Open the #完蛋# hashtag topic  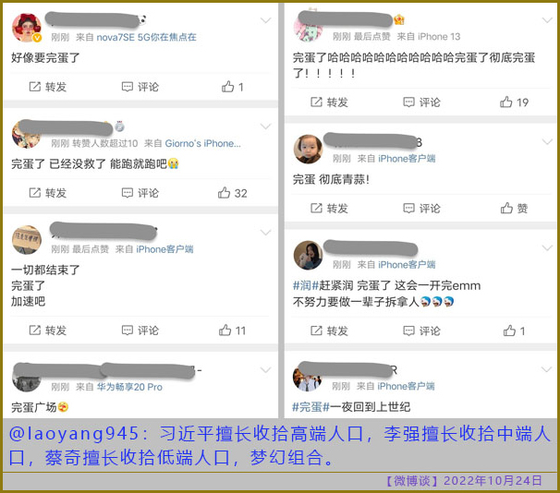click(310, 406)
